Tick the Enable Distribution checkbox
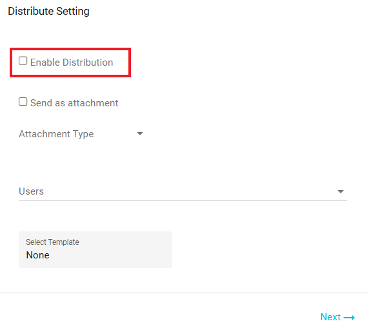The image size is (371, 328). coord(23,61)
